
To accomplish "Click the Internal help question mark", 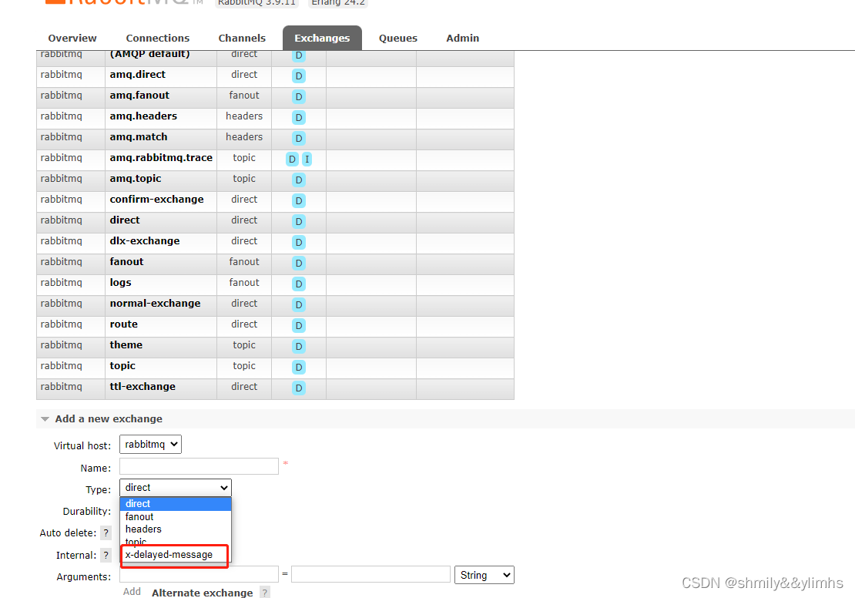I will click(x=106, y=555).
